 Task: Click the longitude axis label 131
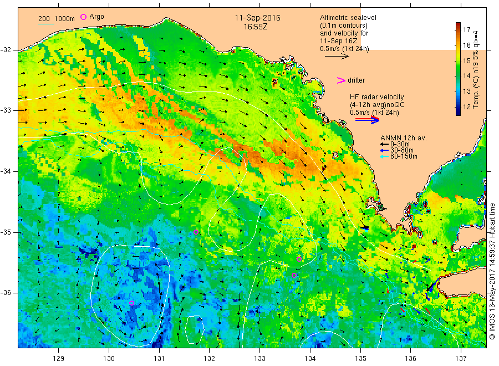coord(159,359)
